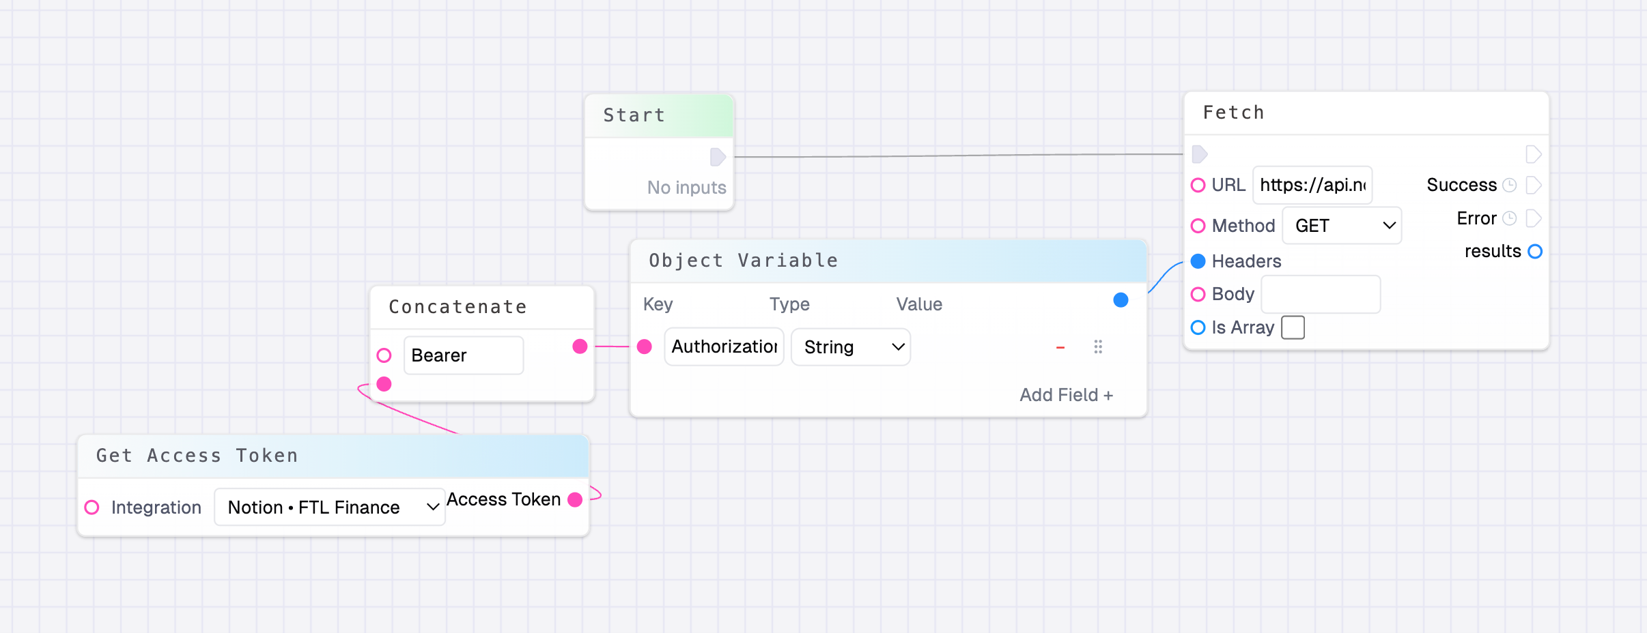The height and width of the screenshot is (633, 1647).
Task: Open the Type dropdown set to String
Action: click(851, 347)
